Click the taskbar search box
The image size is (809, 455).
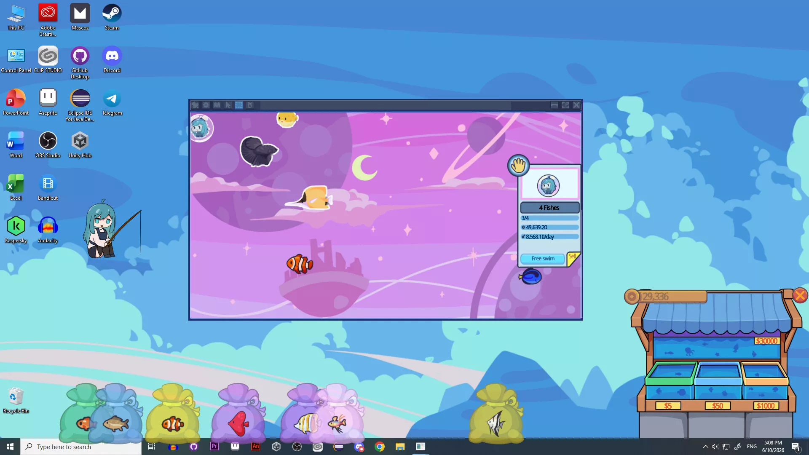tap(81, 447)
